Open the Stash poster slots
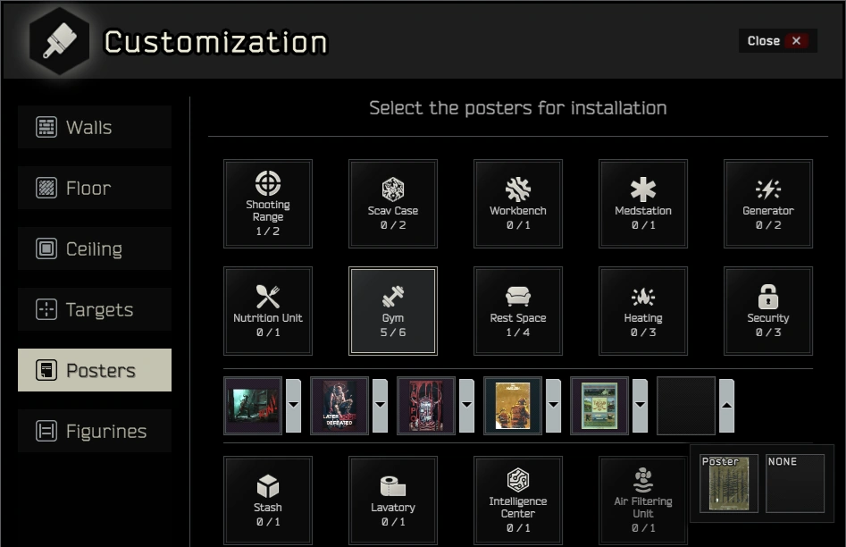The image size is (846, 547). 268,501
